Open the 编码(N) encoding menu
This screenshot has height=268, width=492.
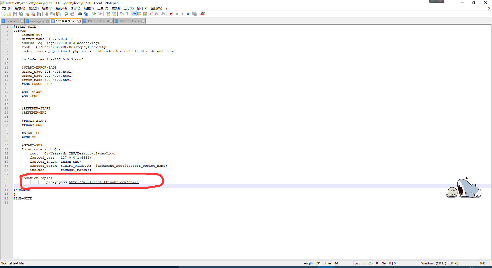pos(61,8)
